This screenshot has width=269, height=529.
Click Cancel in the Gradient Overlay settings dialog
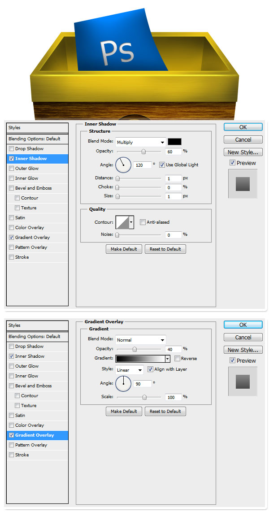(x=243, y=338)
